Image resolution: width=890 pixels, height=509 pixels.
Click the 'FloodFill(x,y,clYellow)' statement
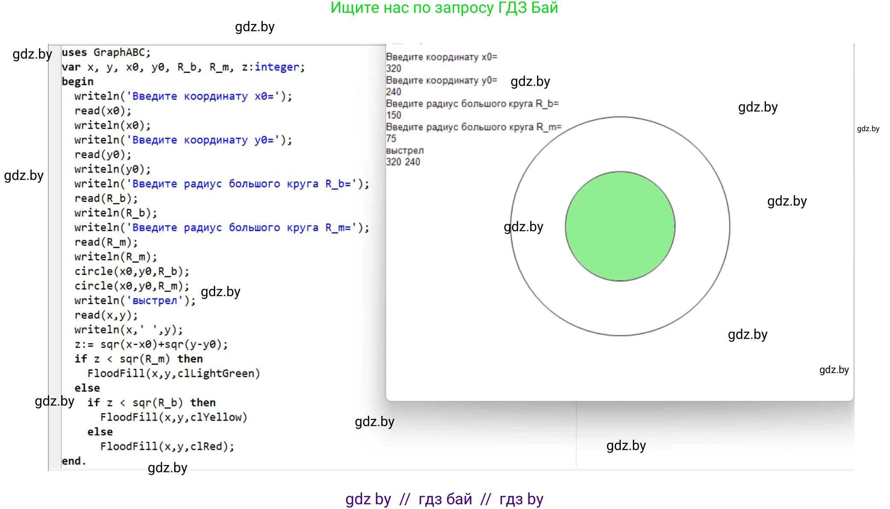click(173, 417)
